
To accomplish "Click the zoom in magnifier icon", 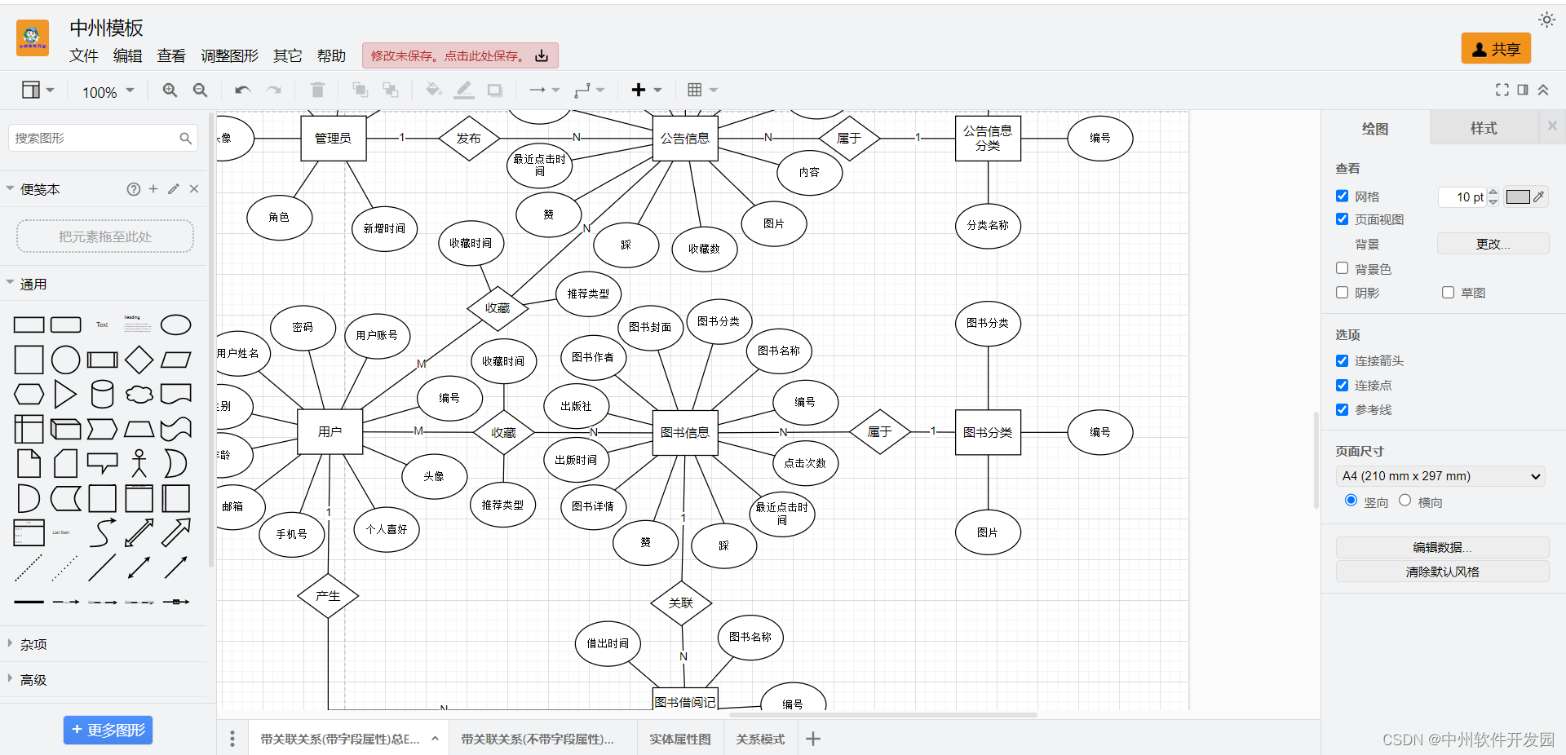I will pos(170,91).
